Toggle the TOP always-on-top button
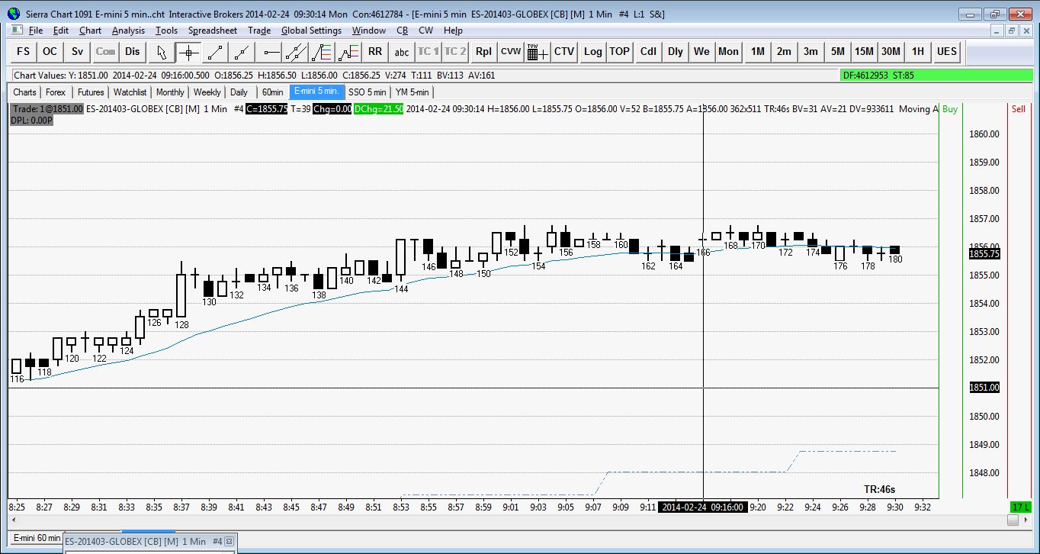 coord(619,52)
